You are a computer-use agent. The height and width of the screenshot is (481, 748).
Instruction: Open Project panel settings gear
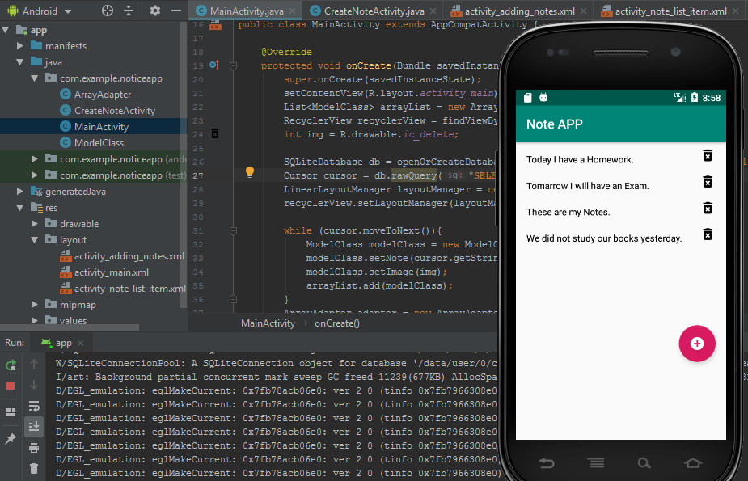click(x=155, y=11)
